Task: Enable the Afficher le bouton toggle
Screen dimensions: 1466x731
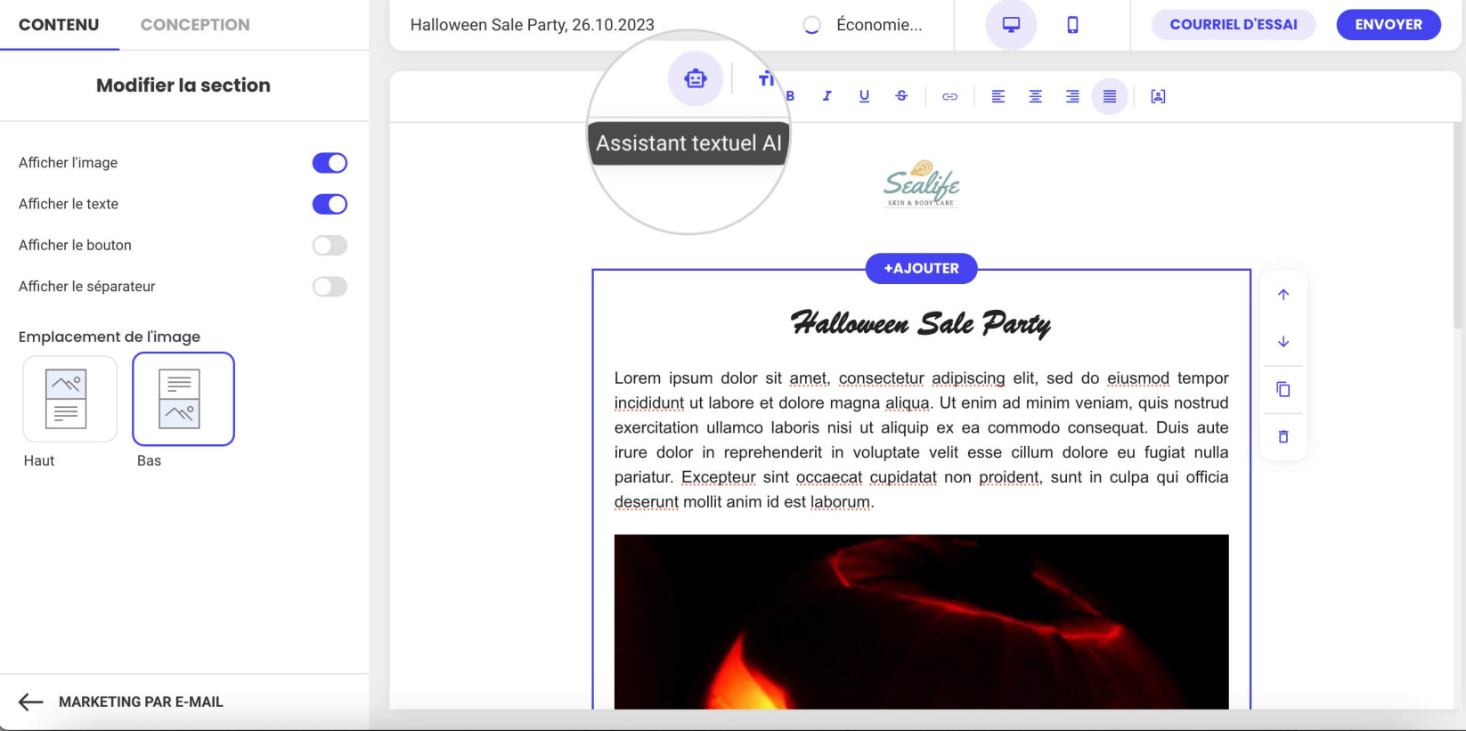Action: point(330,245)
